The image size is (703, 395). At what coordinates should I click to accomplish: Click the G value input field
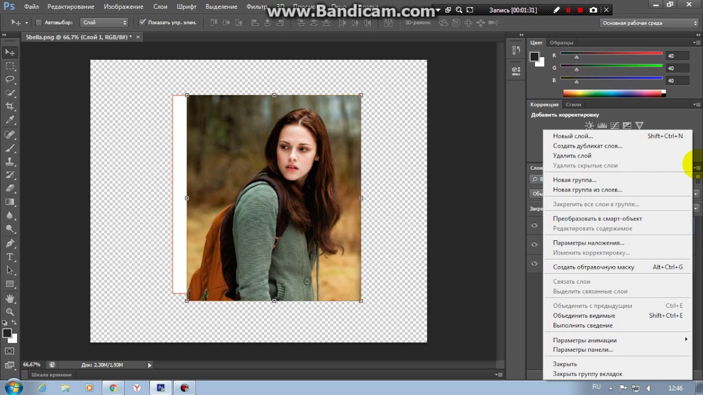pyautogui.click(x=677, y=68)
